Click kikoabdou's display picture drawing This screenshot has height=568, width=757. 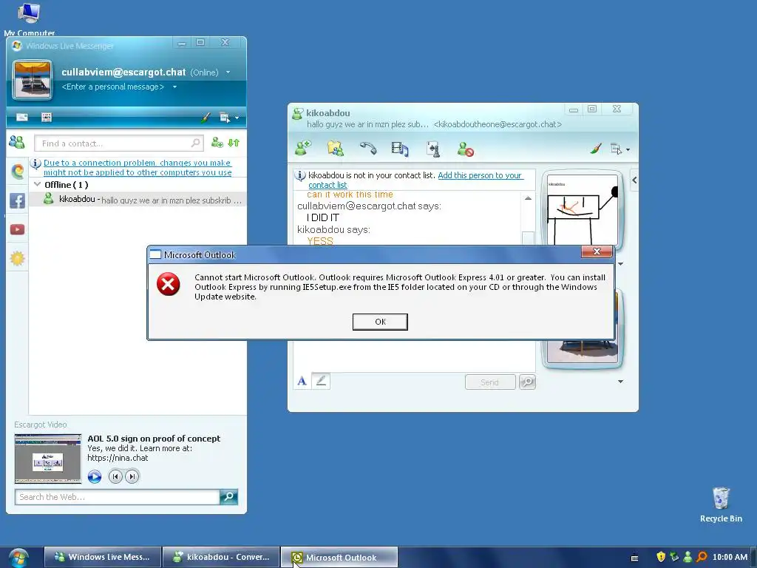[582, 210]
